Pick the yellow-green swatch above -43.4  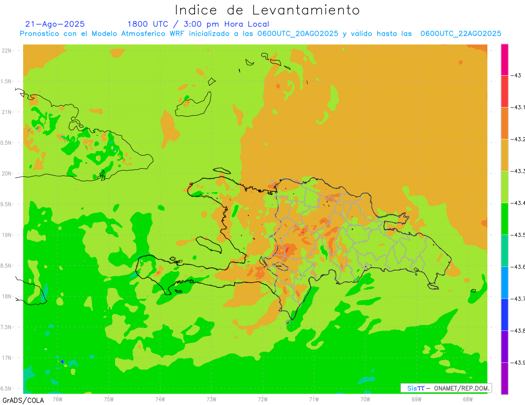point(504,187)
